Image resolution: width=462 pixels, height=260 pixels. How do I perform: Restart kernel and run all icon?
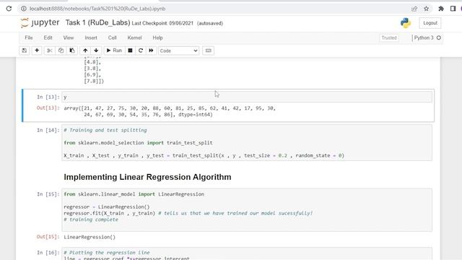(151, 51)
